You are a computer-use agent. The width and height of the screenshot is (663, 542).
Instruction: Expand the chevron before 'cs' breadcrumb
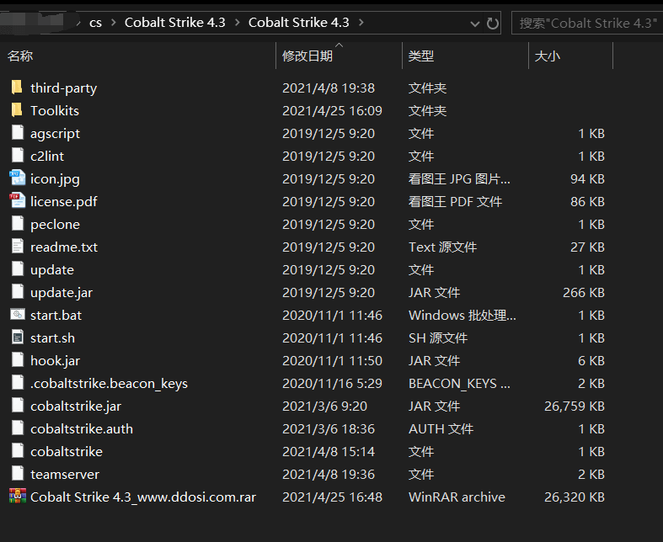78,23
